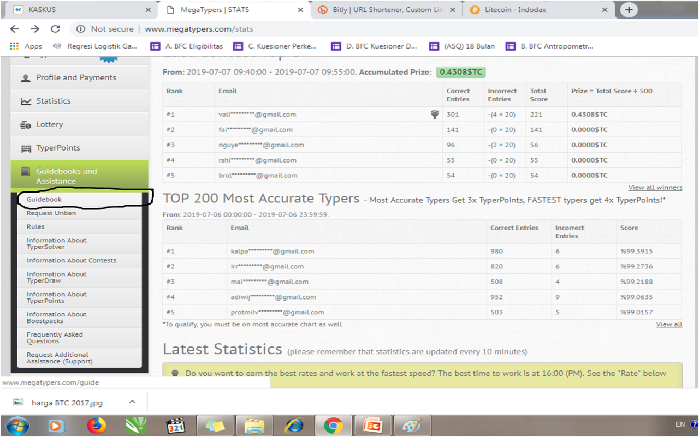
Task: Open a new tab with the plus icon
Action: point(629,10)
